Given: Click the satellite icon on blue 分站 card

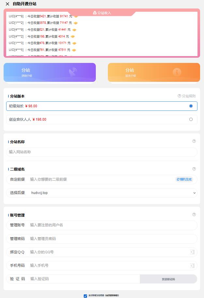Looking at the screenshot, I should pyautogui.click(x=73, y=72).
